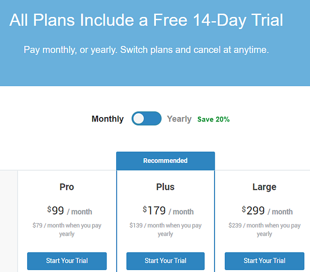The image size is (310, 272).
Task: Select the Plus plan heading
Action: pyautogui.click(x=165, y=187)
